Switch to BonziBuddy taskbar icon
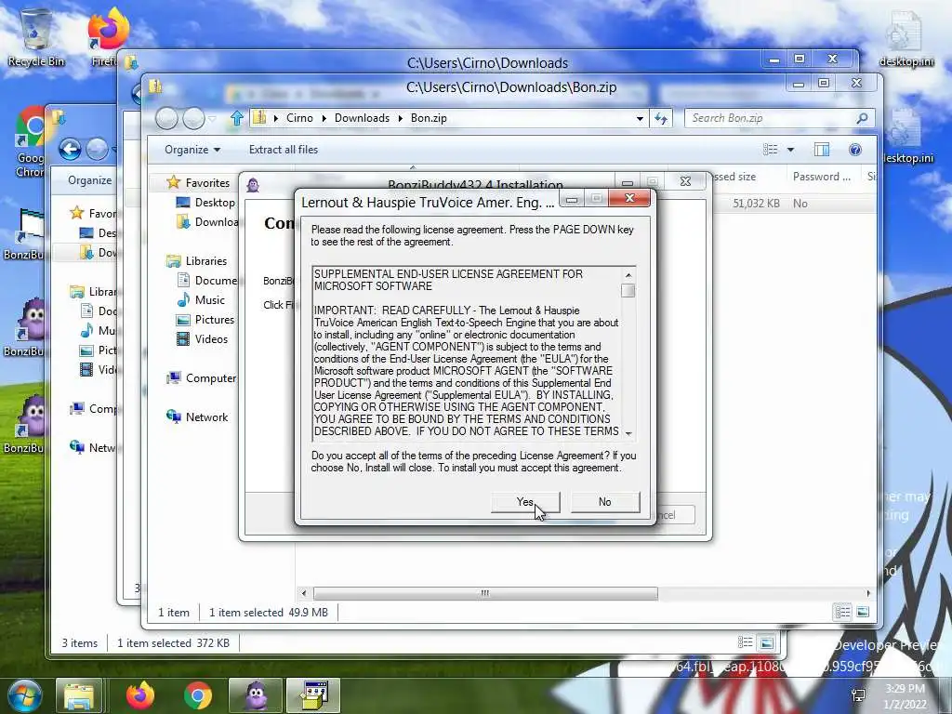This screenshot has width=952, height=714. pyautogui.click(x=256, y=695)
